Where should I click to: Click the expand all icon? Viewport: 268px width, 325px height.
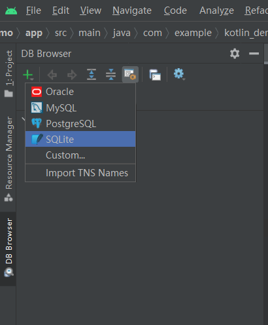coord(92,75)
